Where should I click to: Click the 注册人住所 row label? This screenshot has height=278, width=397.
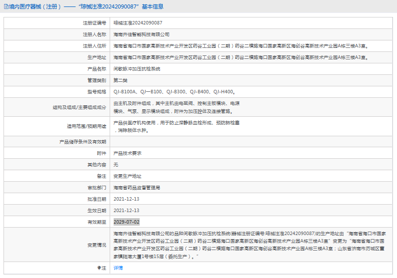click(95, 46)
